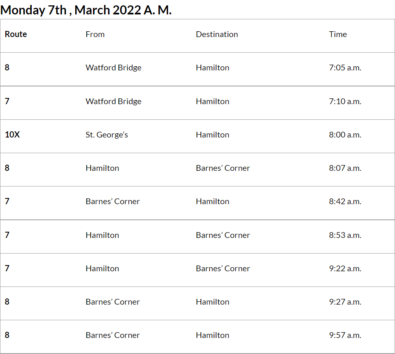Select the 8:07 a.m. departure time
The image size is (395, 354).
pos(345,168)
